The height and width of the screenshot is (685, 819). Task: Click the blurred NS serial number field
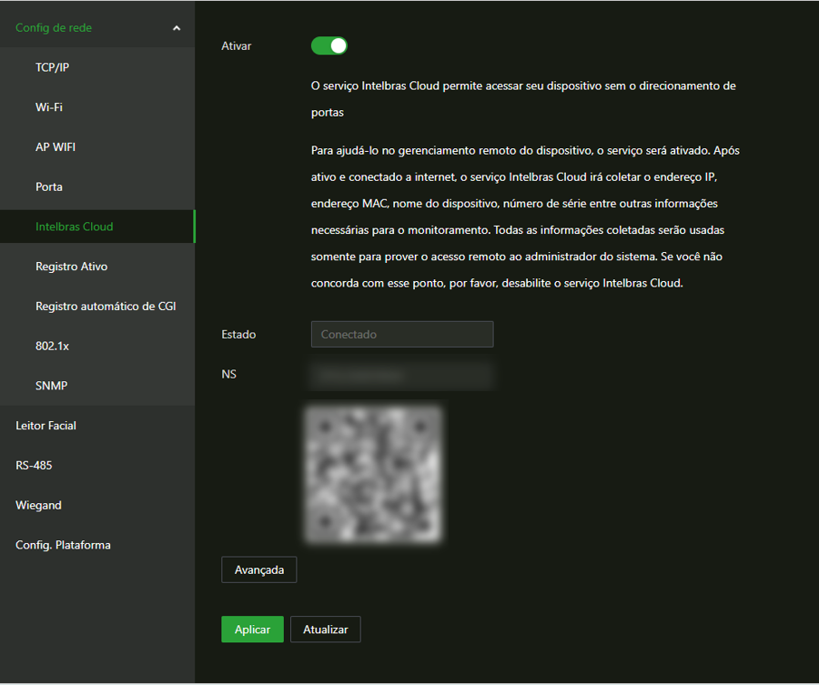click(x=402, y=375)
